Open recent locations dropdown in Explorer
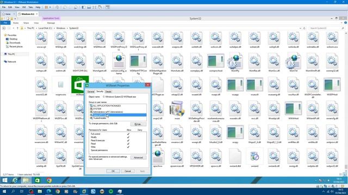This screenshot has width=348, height=195. click(13, 28)
